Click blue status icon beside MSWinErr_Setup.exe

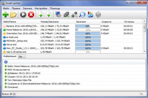coord(5,41)
